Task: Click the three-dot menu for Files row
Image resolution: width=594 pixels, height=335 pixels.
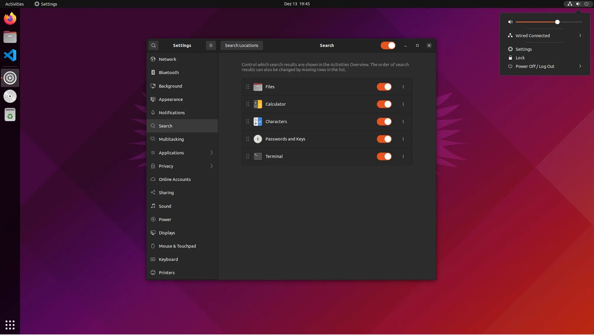Action: tap(403, 87)
